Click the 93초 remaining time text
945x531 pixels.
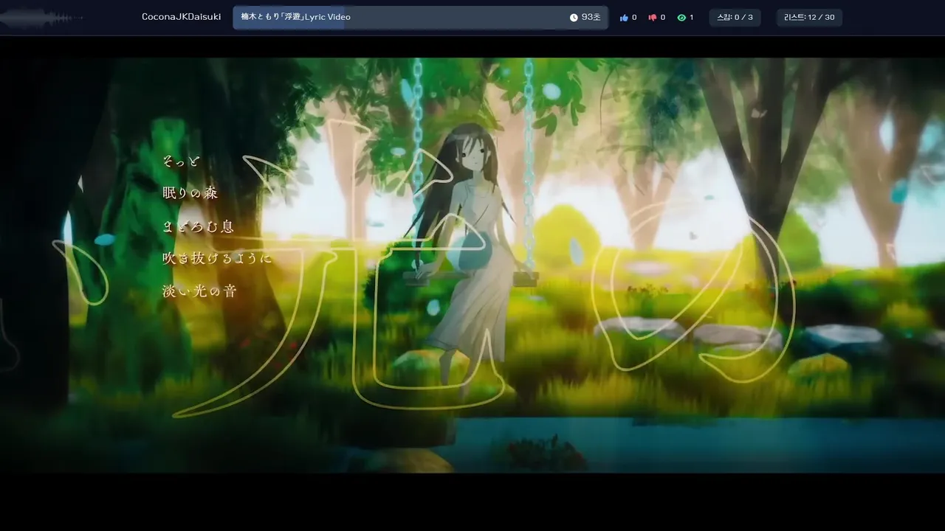coord(591,18)
